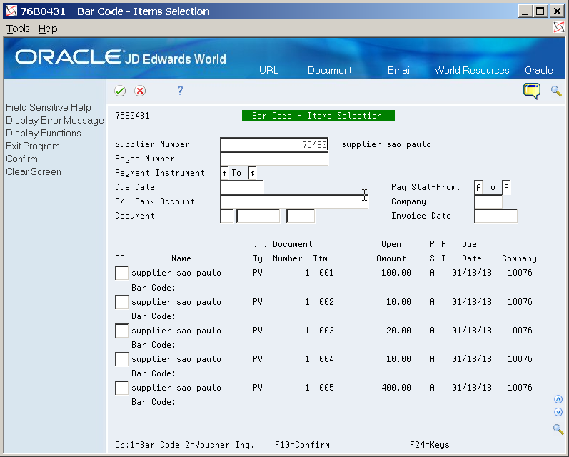The height and width of the screenshot is (457, 569).
Task: Select Field Sensitive Help in the sidebar
Action: [x=49, y=107]
